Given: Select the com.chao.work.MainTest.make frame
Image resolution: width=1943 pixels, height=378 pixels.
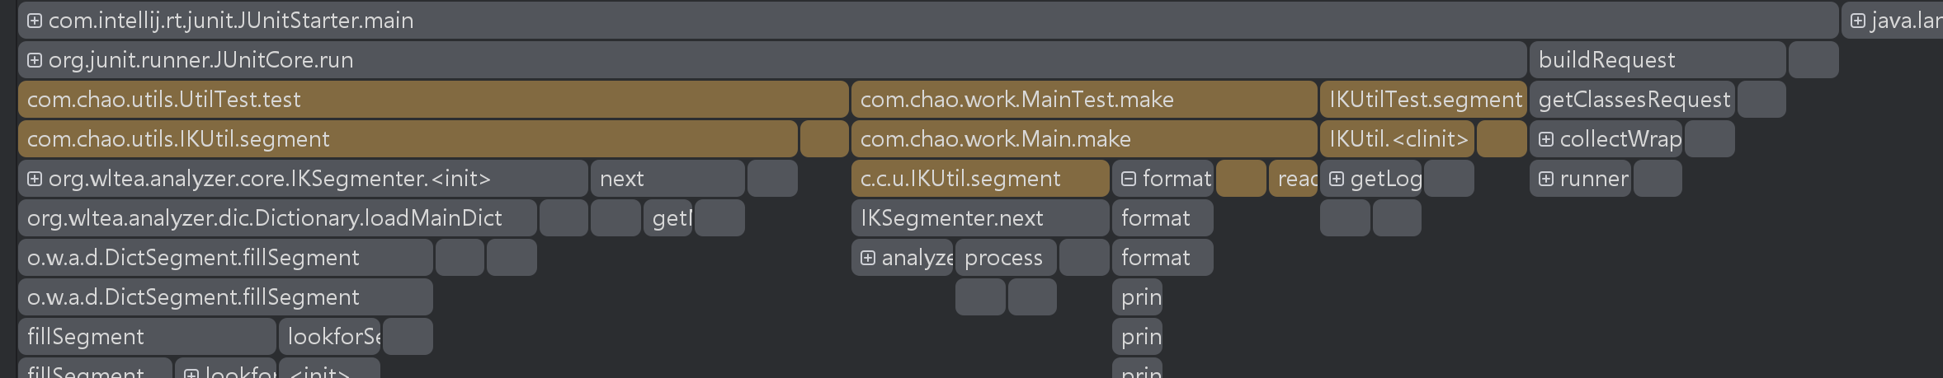Looking at the screenshot, I should [1083, 100].
